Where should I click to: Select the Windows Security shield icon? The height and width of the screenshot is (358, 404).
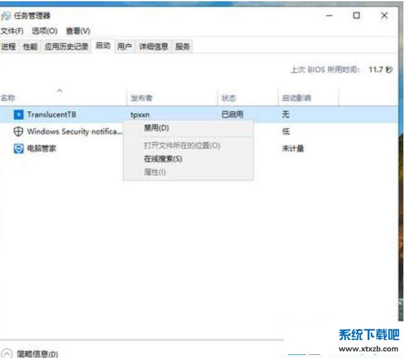(19, 132)
